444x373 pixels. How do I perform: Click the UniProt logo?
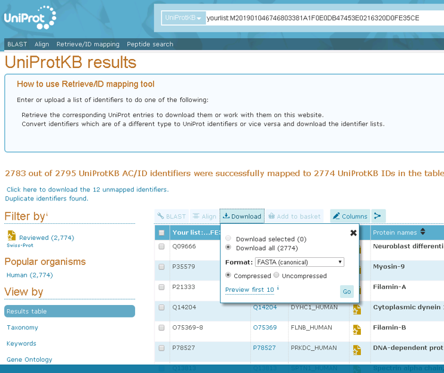click(30, 17)
